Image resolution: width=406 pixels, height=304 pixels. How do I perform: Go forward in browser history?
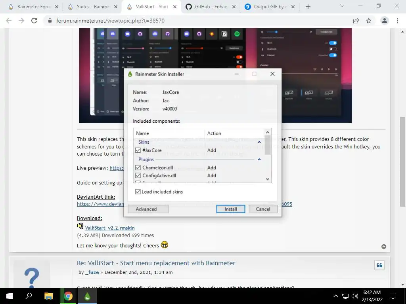point(21,21)
